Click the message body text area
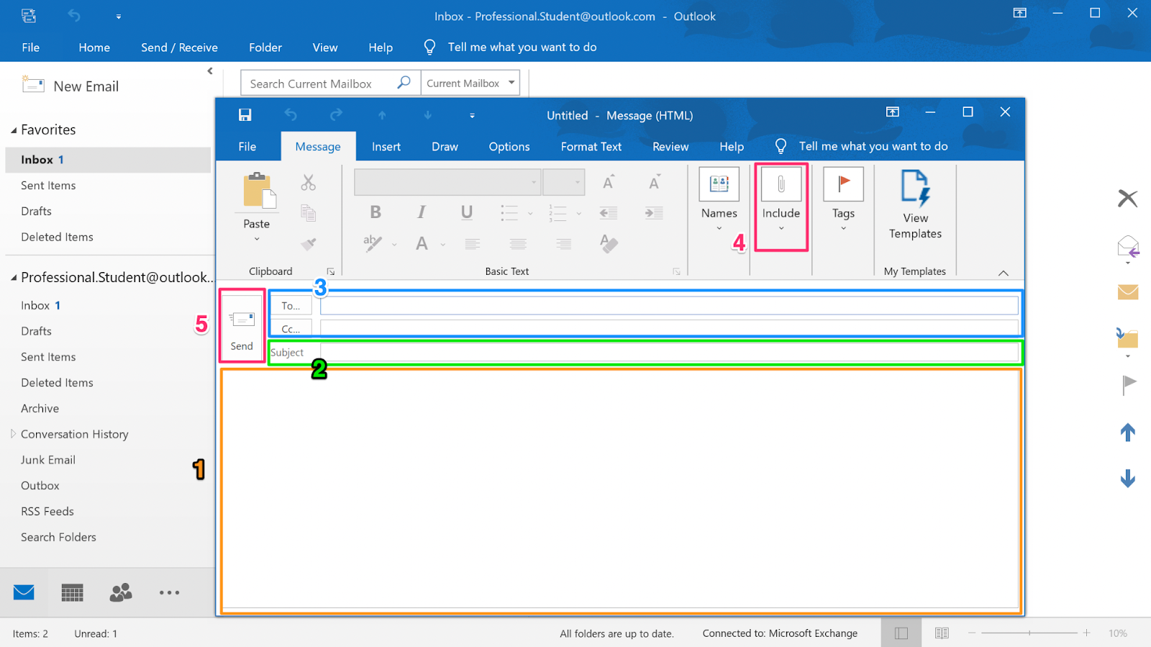 click(x=621, y=491)
